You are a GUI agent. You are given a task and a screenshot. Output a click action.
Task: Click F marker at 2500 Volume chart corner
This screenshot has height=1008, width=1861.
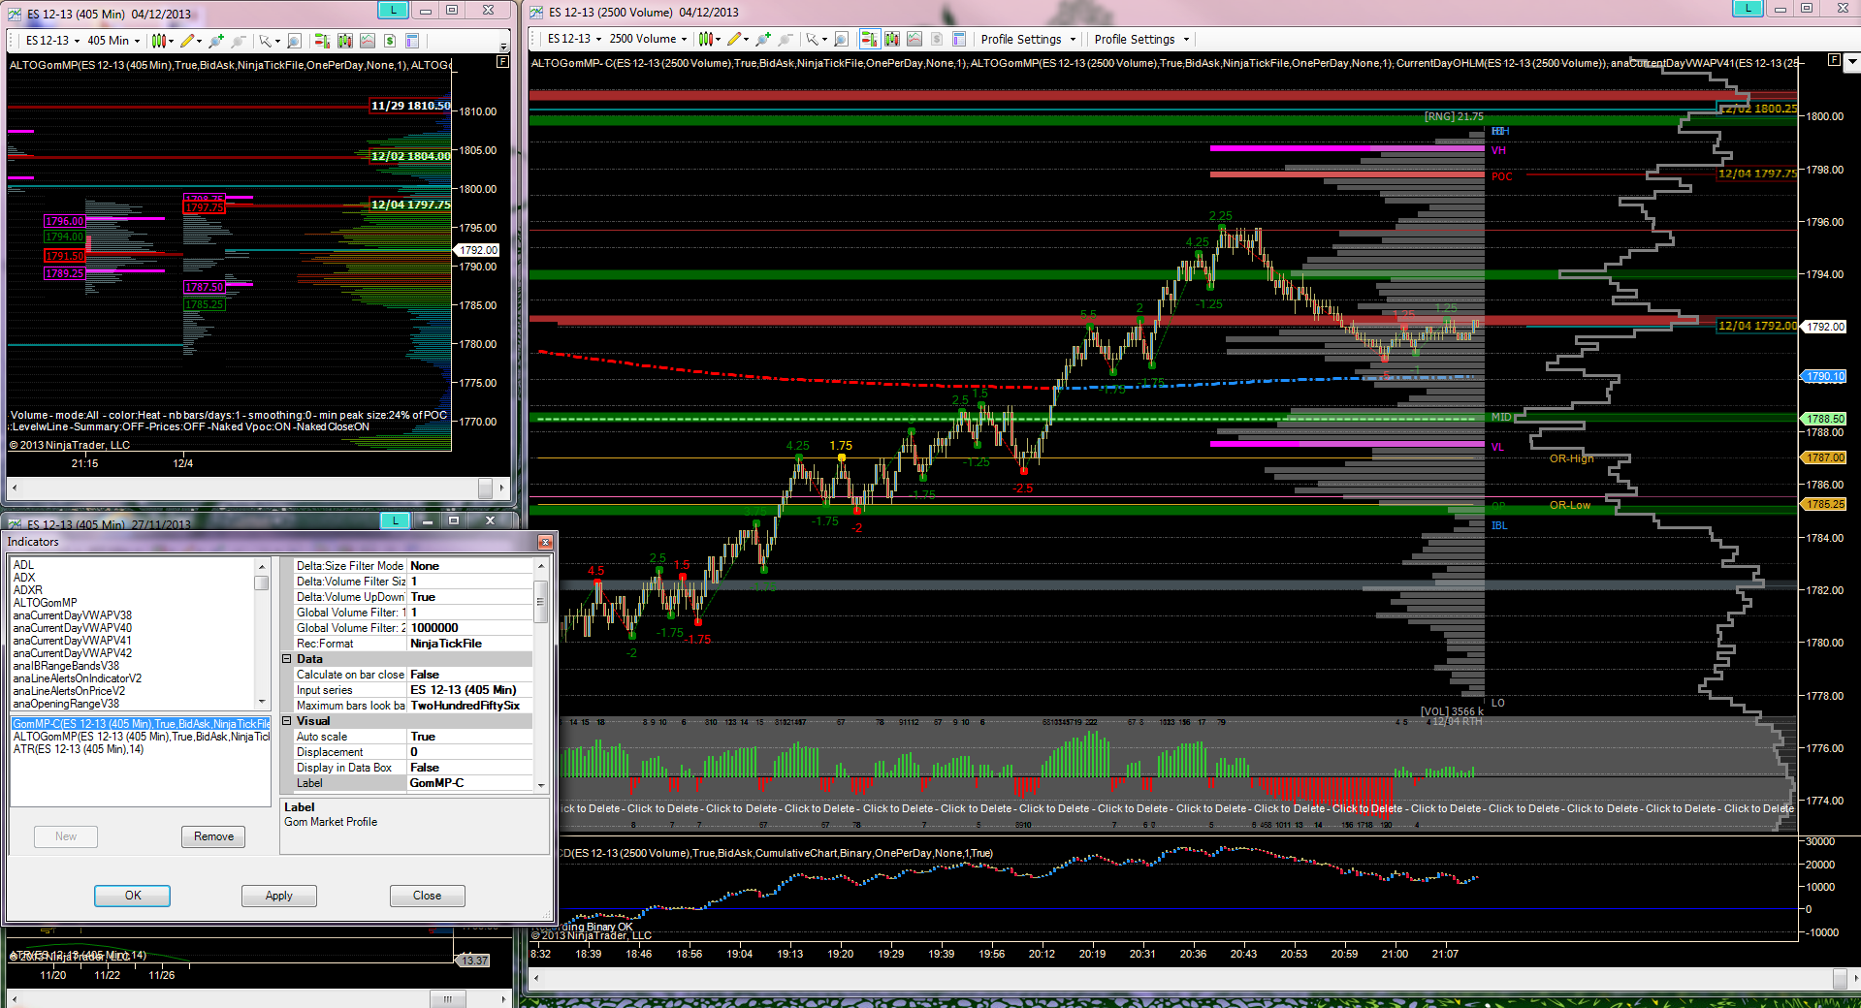coord(1834,60)
